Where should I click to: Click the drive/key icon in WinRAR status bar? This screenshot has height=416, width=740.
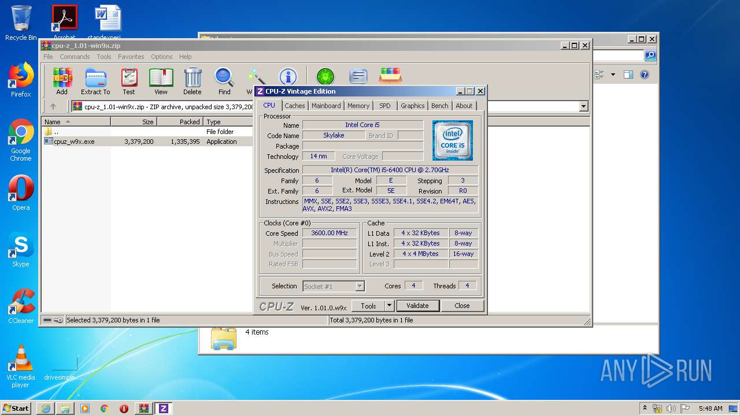pos(53,320)
